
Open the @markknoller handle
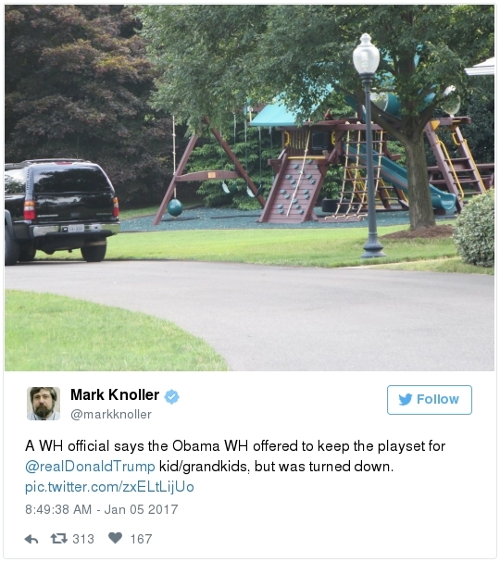111,415
